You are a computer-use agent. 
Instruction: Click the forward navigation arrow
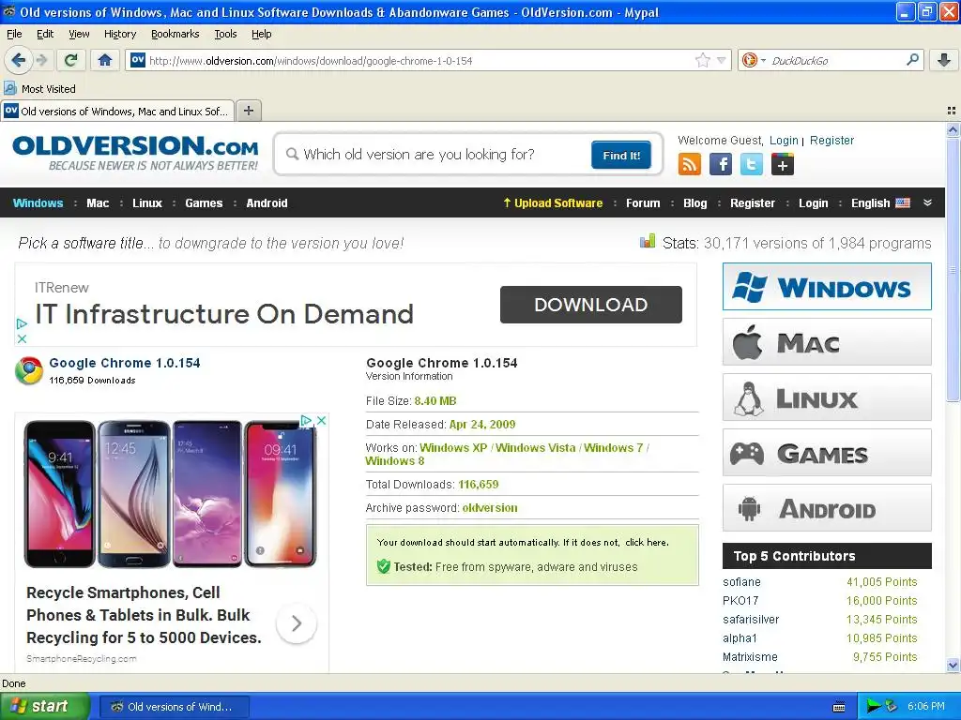[x=41, y=60]
